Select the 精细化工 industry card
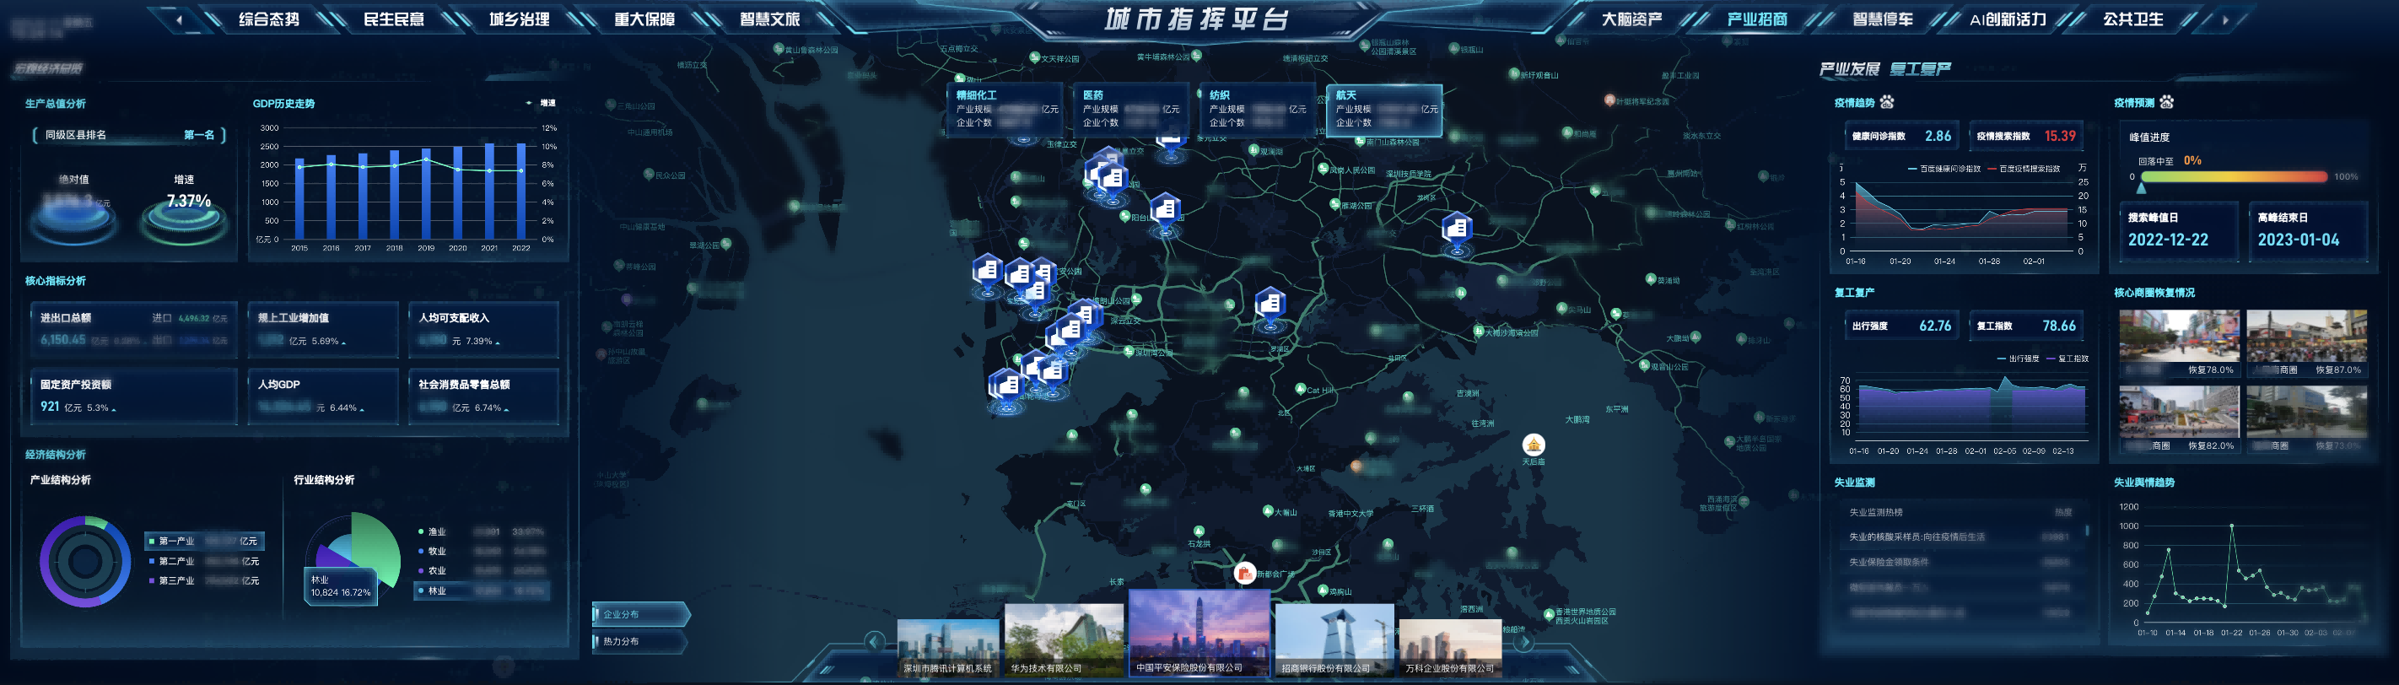2399x685 pixels. pyautogui.click(x=1005, y=110)
